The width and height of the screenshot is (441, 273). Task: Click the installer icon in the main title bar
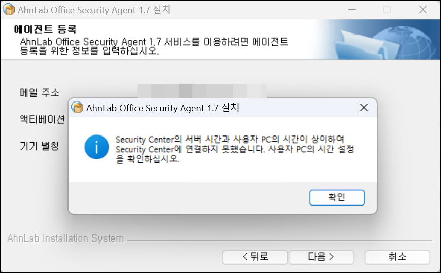(8, 10)
